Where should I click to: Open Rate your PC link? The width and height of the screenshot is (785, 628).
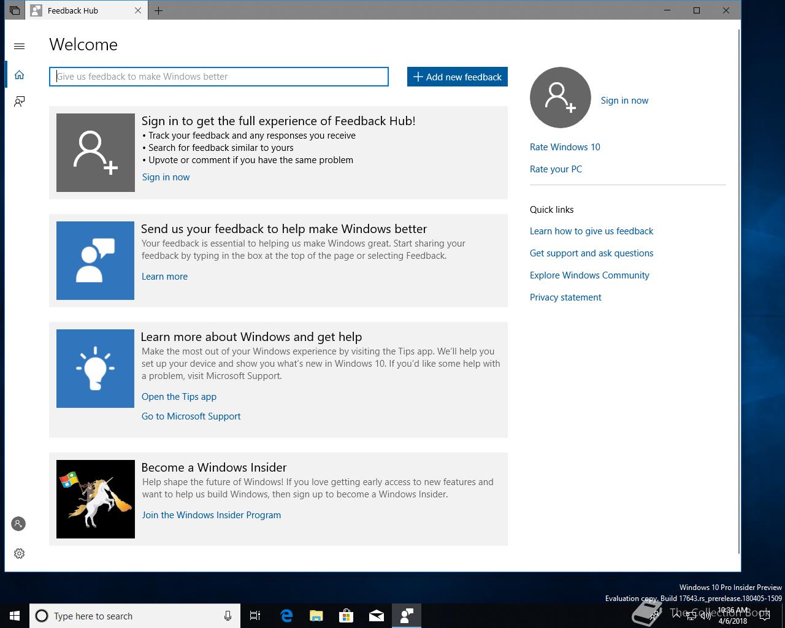click(x=556, y=169)
